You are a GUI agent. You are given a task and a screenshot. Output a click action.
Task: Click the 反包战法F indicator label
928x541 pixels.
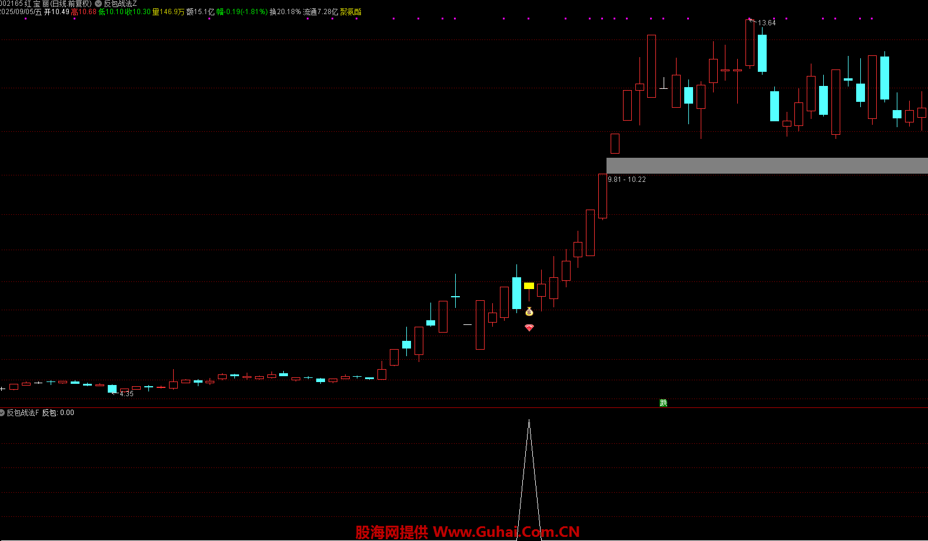(23, 413)
